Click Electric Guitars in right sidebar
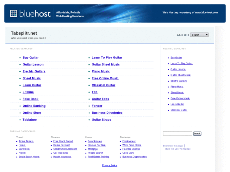The width and height of the screenshot is (230, 172). tap(179, 81)
